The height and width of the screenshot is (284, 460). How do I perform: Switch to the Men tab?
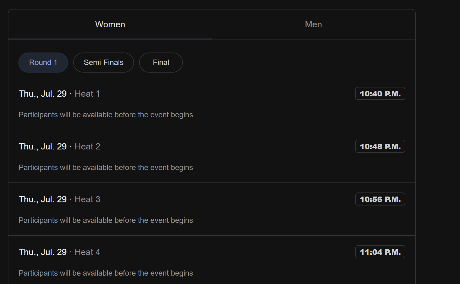click(313, 24)
